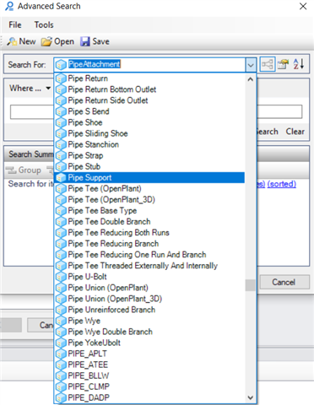Click the dropdown list scroll down arrow
Viewport: 314px width, 405px height.
click(250, 397)
